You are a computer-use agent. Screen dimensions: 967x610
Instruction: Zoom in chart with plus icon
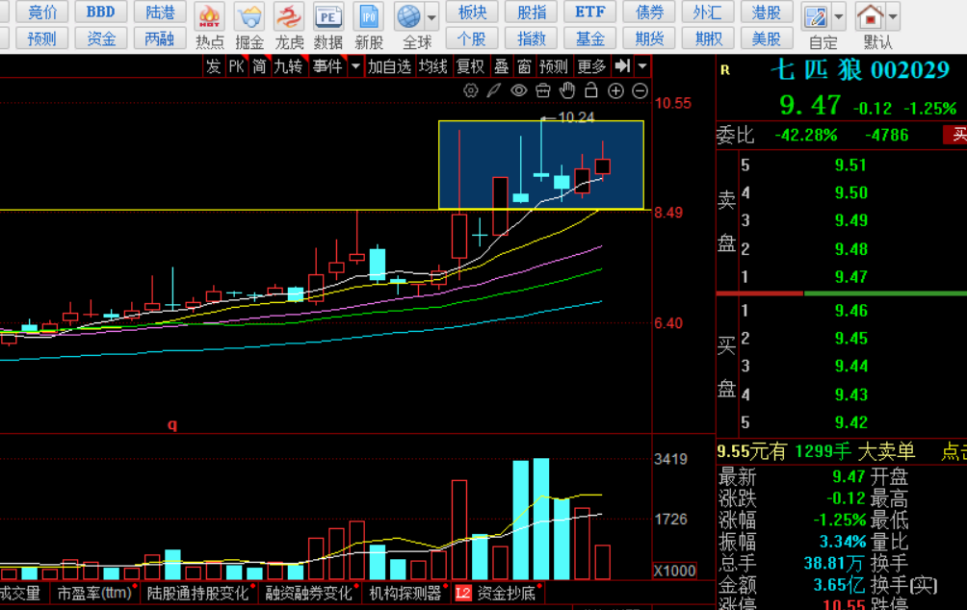point(615,91)
